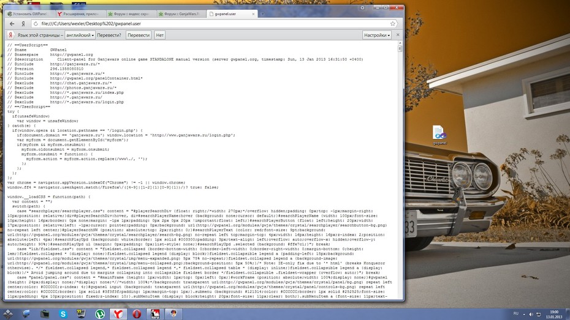Open the browser settings gear in title bar
Screen dimensions: 570x320
point(362,7)
